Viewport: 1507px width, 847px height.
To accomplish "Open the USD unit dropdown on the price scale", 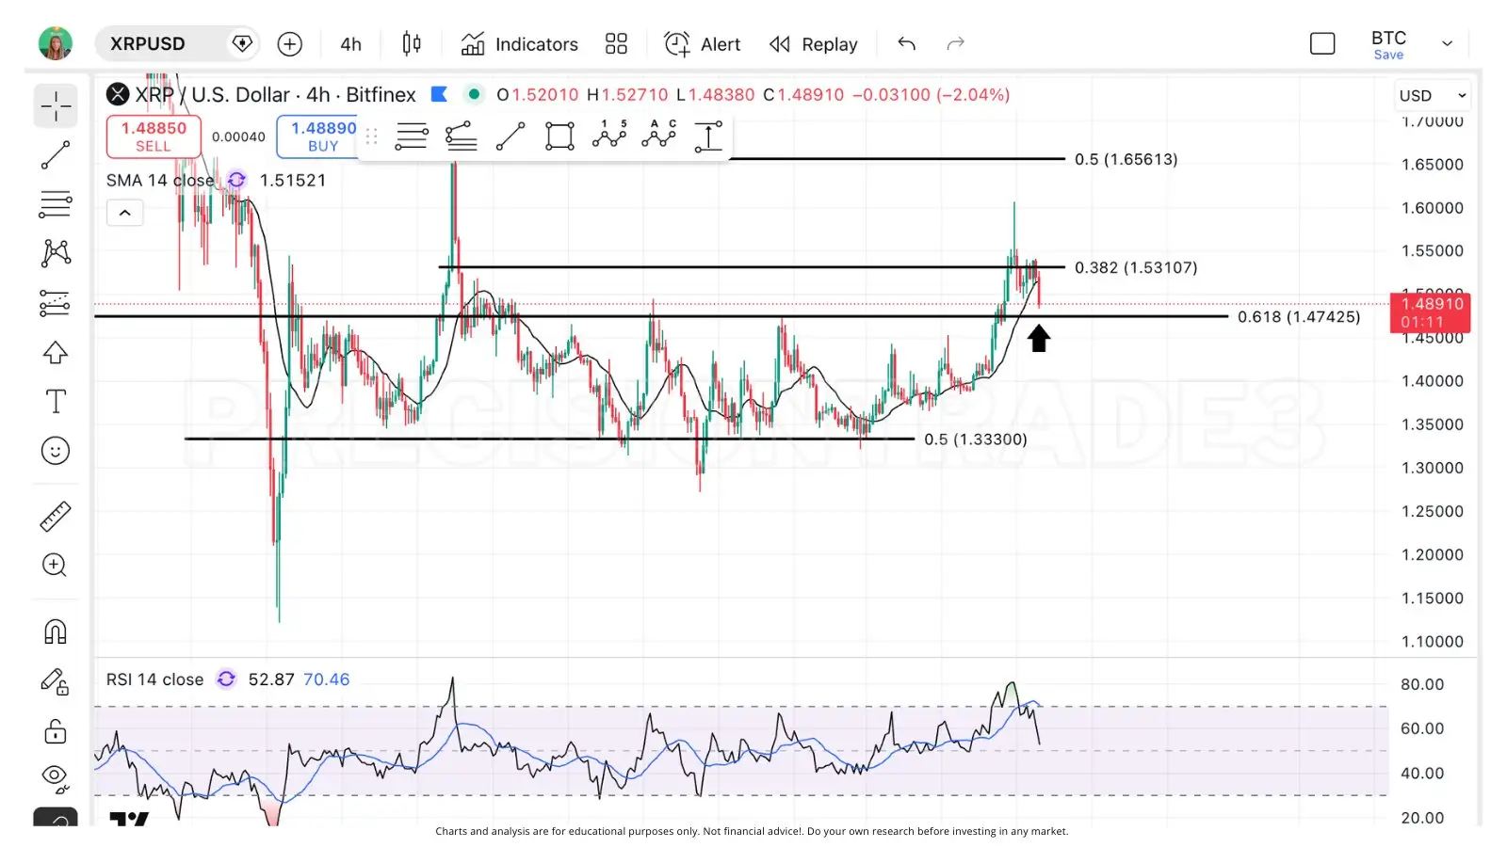I will [x=1431, y=94].
